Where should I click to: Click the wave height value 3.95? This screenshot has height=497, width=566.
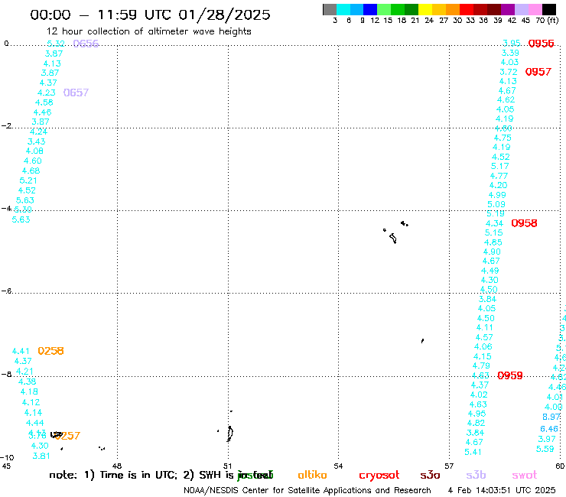[512, 44]
